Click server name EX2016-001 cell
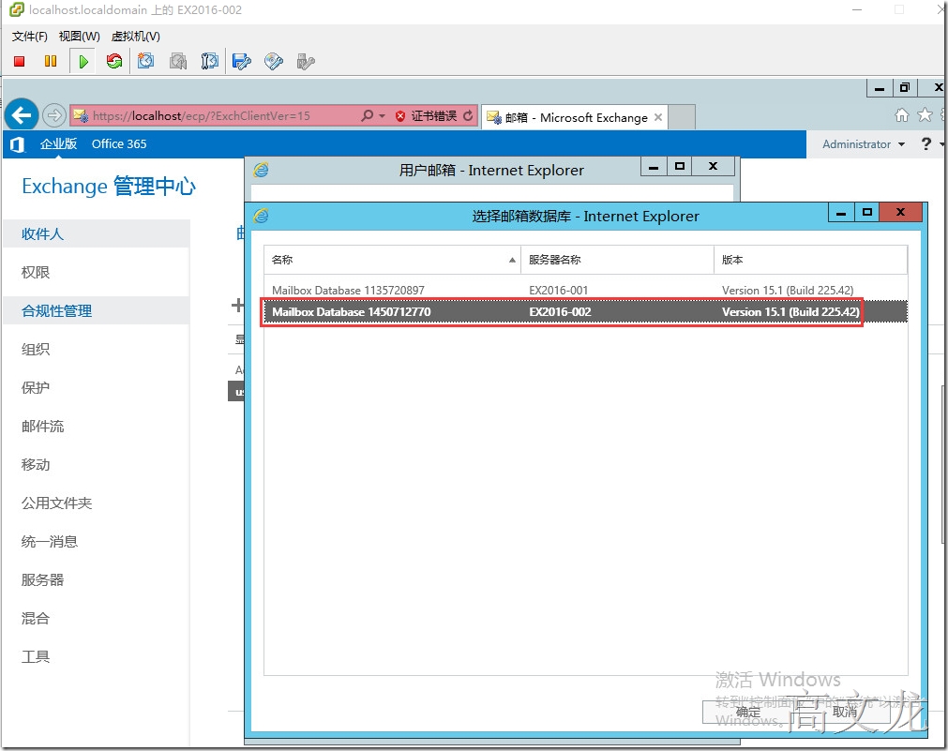This screenshot has width=948, height=751. (x=558, y=291)
